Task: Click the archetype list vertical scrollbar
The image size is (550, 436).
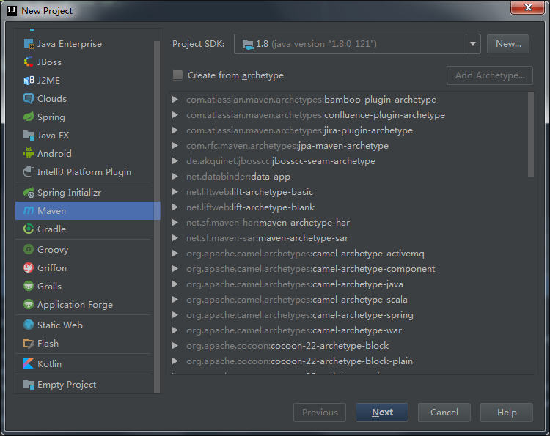Action: (x=531, y=135)
